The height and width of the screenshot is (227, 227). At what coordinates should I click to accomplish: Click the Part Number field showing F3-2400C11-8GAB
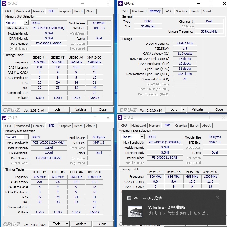click(48, 44)
